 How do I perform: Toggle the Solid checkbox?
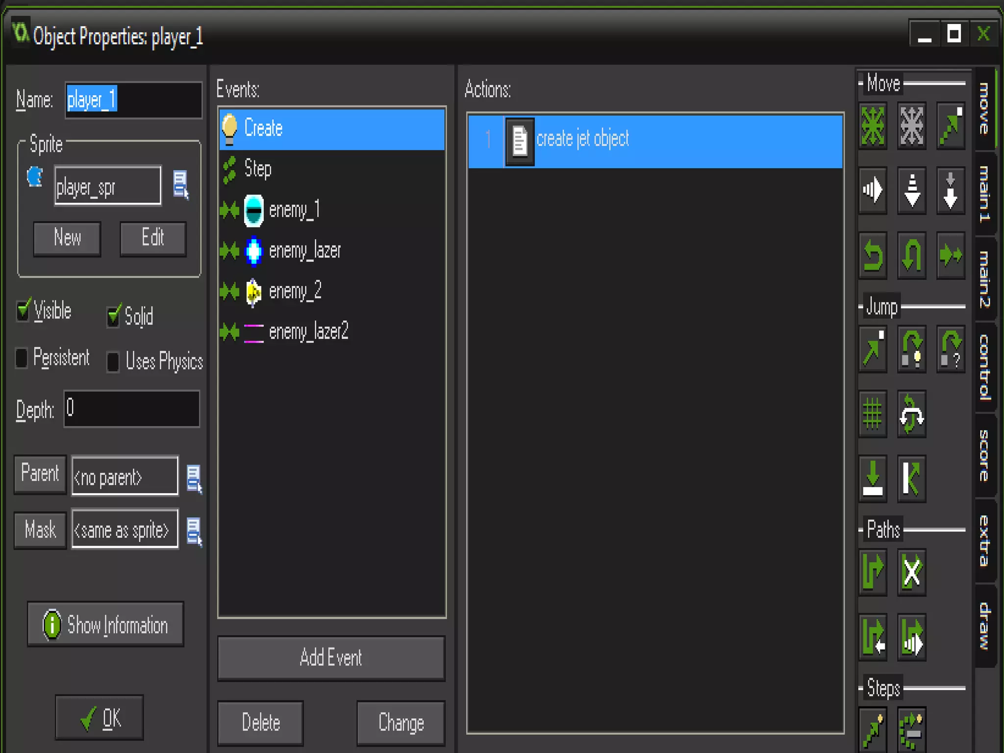pos(113,316)
